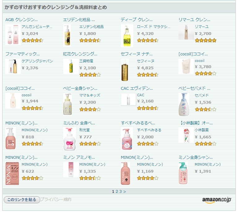The width and height of the screenshot is (237, 212).
Task: Click the ママ&キッズ pump bottle image
Action: pyautogui.click(x=68, y=104)
